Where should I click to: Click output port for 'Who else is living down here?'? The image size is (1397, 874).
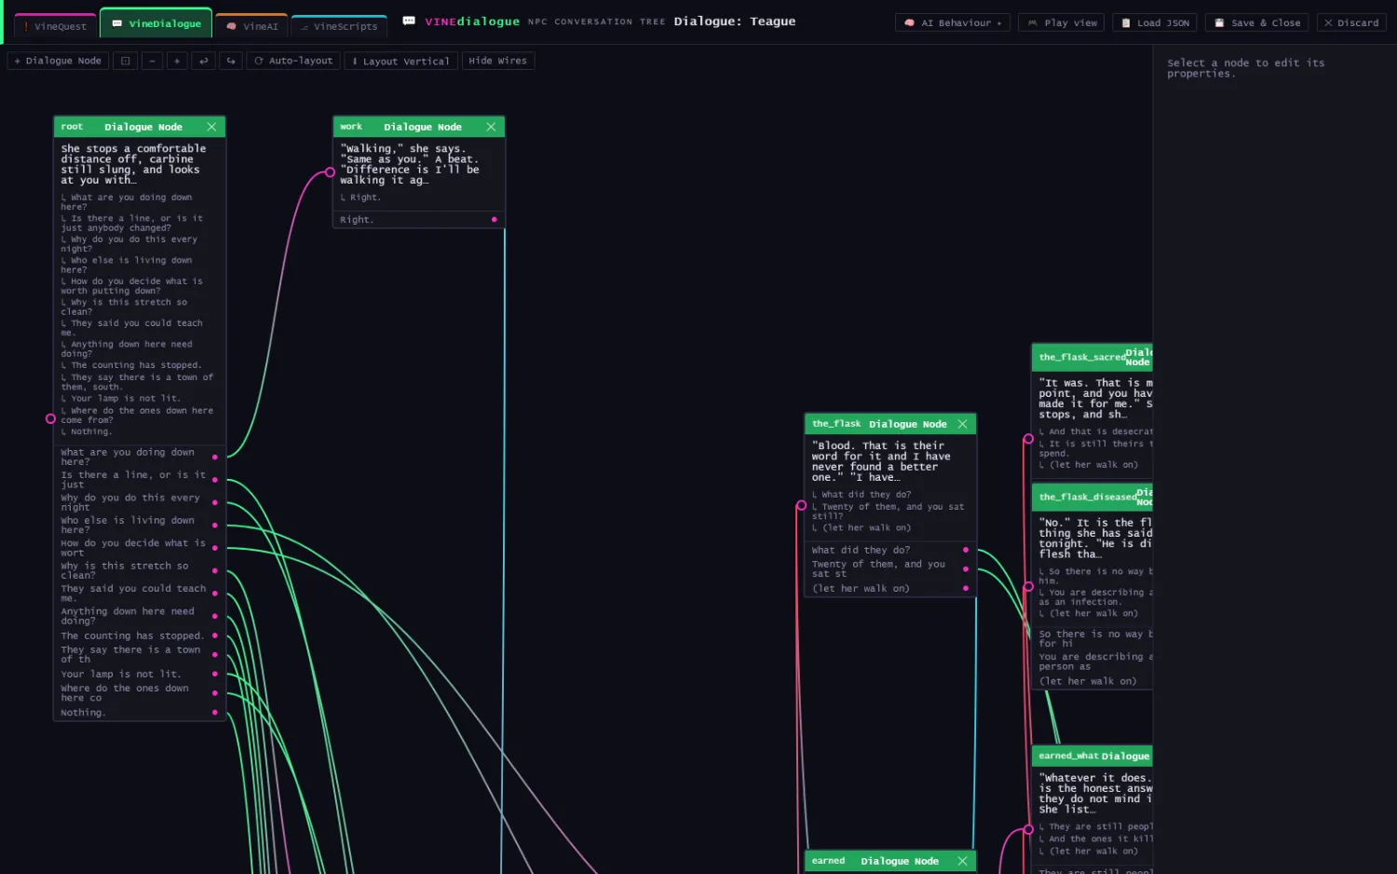pyautogui.click(x=214, y=525)
